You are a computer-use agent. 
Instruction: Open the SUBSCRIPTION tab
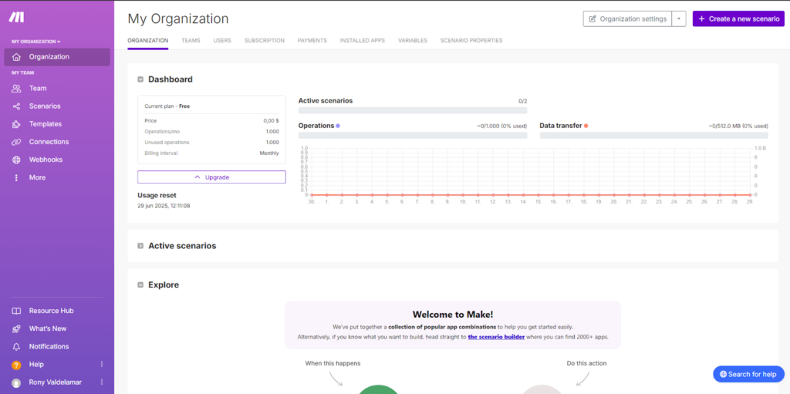(x=265, y=40)
